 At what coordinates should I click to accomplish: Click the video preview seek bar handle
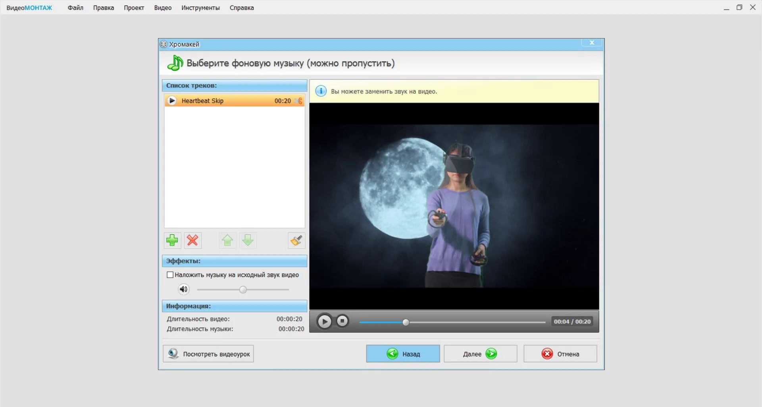coord(406,322)
